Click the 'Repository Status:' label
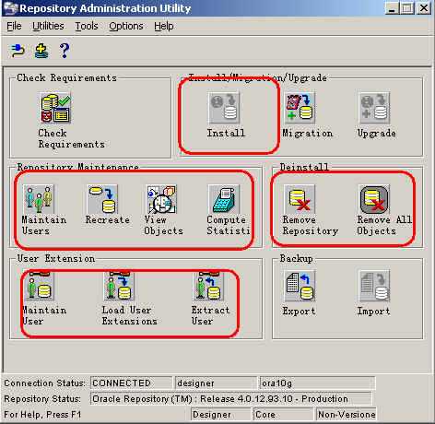This screenshot has height=424, width=435. click(42, 399)
